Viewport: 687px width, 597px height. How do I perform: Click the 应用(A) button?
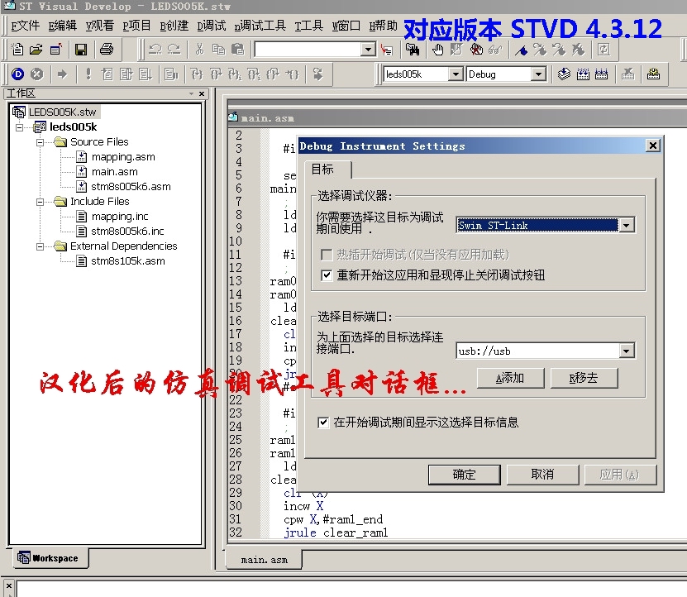(620, 475)
